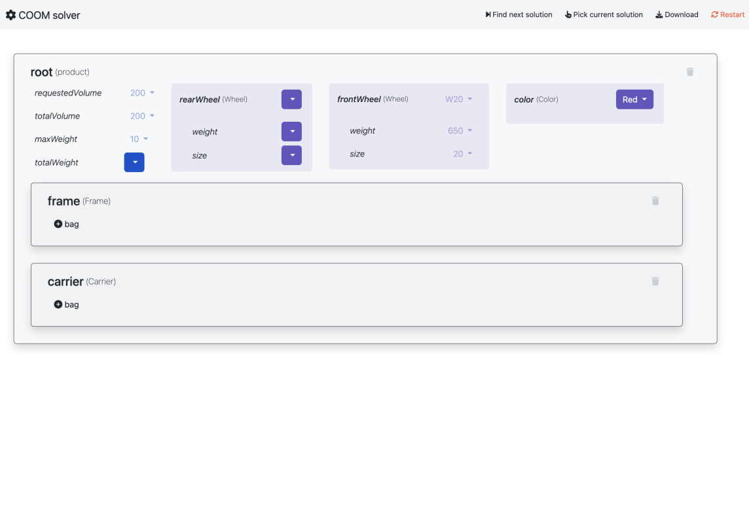The image size is (749, 510).
Task: Remove the carrier section via trash icon
Action: point(655,282)
